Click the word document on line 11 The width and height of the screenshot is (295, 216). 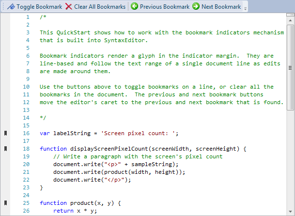pyautogui.click(x=110, y=94)
